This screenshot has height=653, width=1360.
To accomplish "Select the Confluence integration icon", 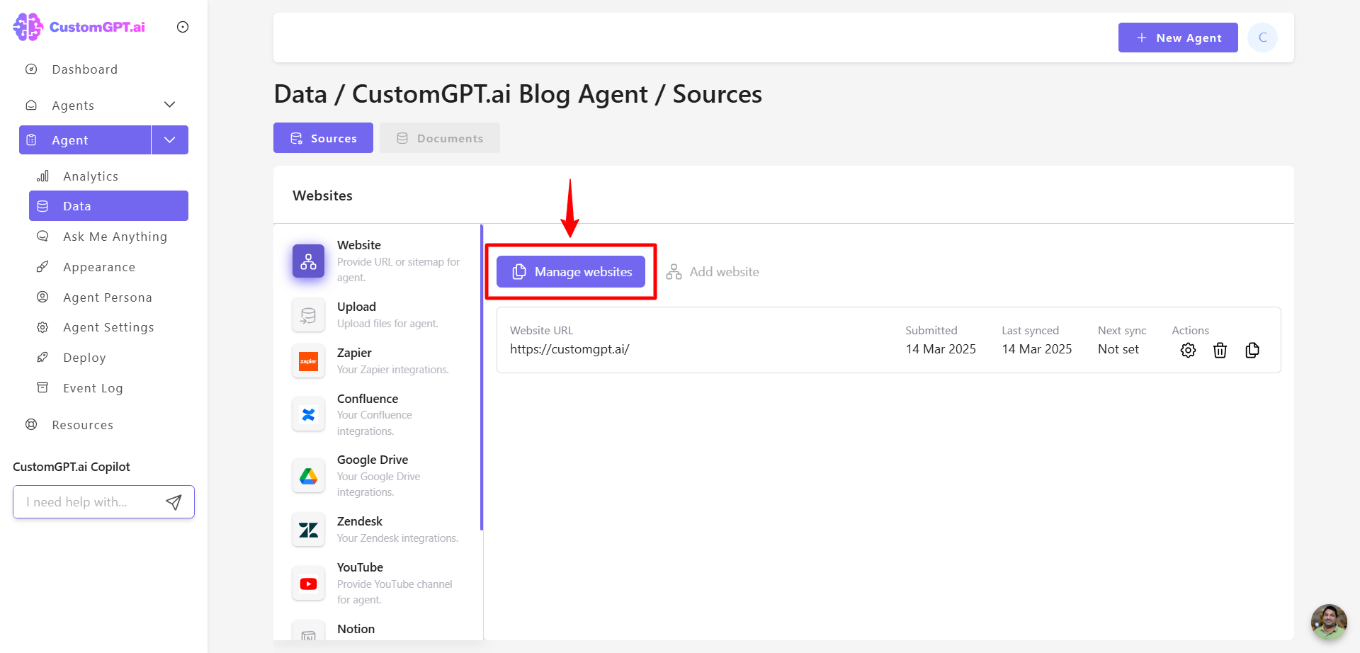I will (x=308, y=414).
